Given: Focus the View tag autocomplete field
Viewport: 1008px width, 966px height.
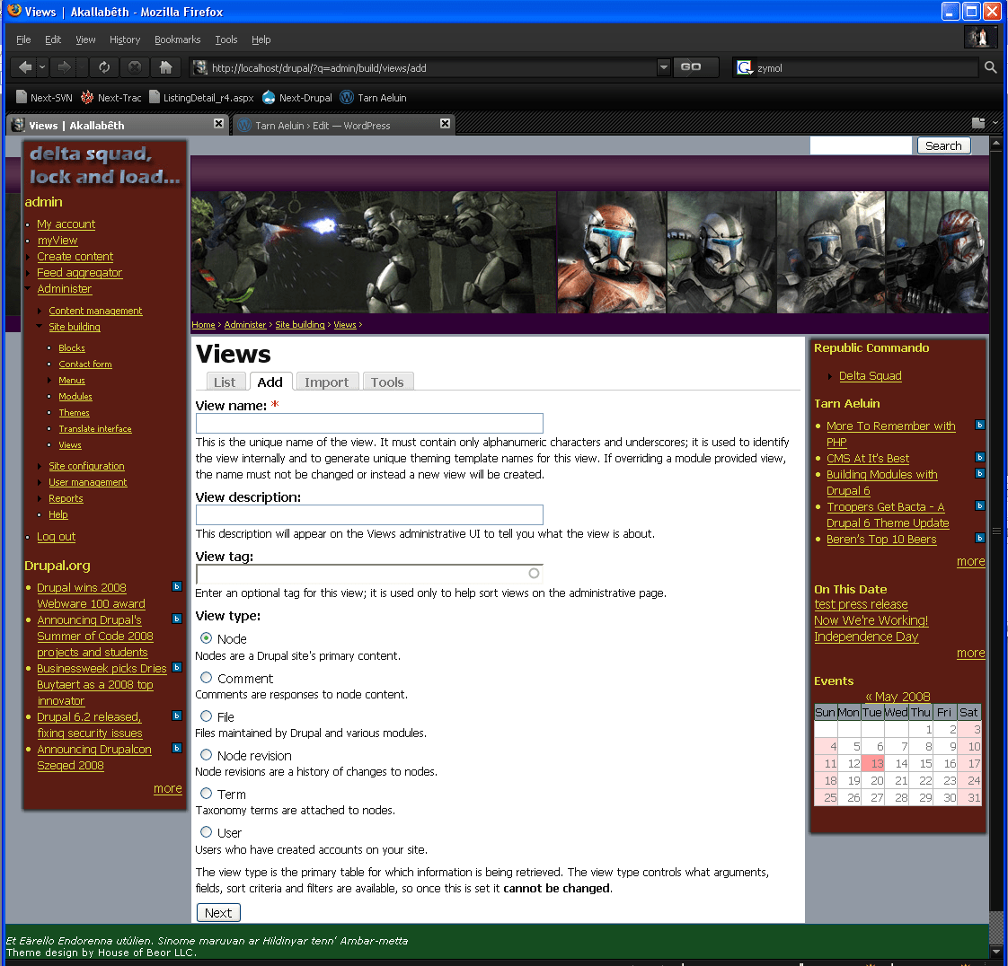Looking at the screenshot, I should [x=369, y=574].
